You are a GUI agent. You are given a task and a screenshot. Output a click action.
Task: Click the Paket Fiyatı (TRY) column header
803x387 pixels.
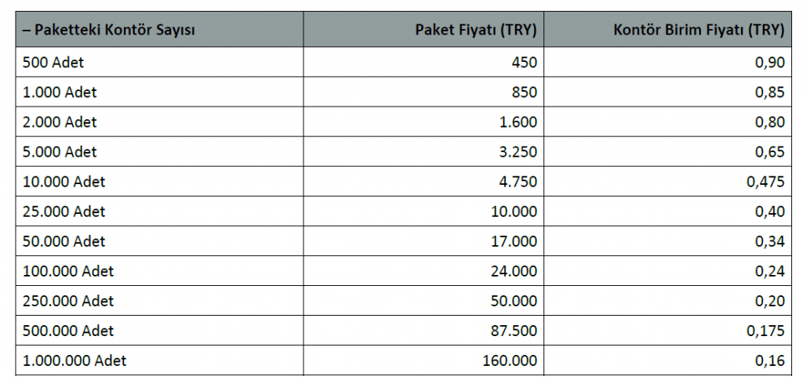(x=423, y=29)
